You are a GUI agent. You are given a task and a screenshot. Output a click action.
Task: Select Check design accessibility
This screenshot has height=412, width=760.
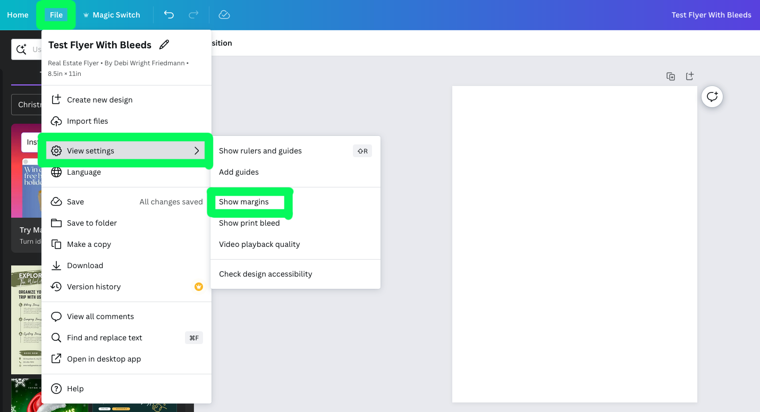click(x=265, y=274)
